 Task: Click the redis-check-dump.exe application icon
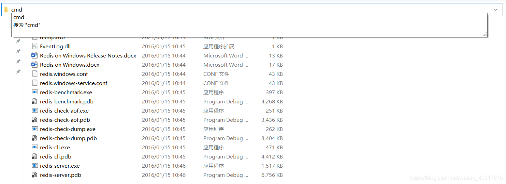[34, 129]
